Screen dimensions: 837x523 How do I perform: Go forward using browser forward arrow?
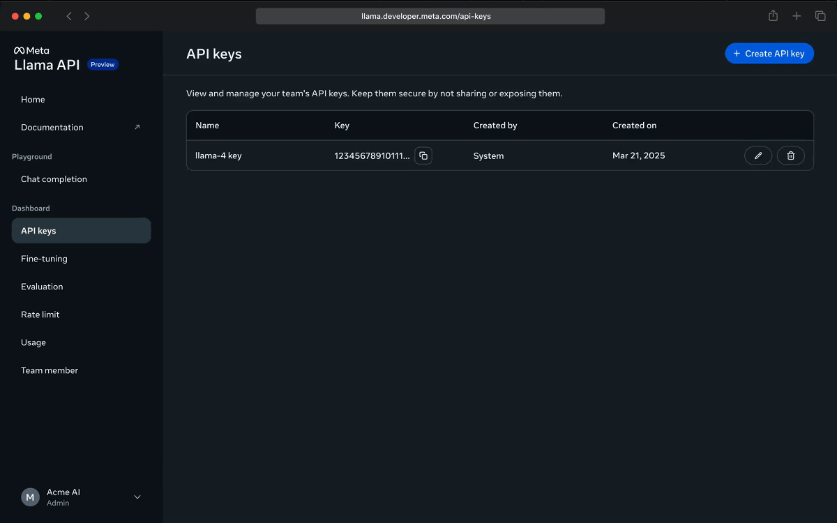point(86,16)
